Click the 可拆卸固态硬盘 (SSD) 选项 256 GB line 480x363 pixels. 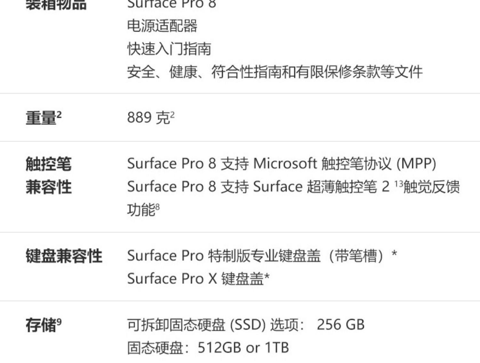pos(245,325)
